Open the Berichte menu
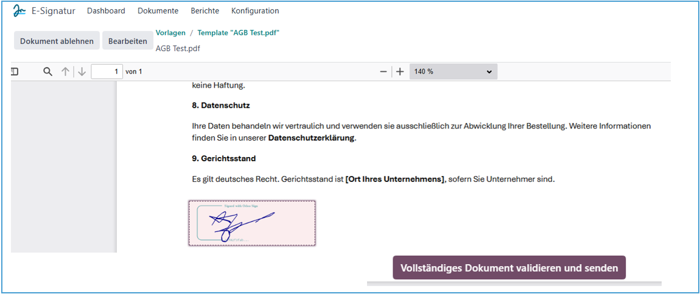Image resolution: width=700 pixels, height=294 pixels. pyautogui.click(x=205, y=11)
